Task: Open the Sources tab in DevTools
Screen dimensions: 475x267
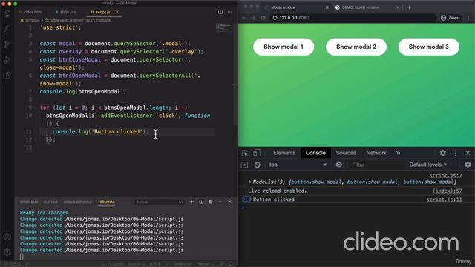Action: pyautogui.click(x=346, y=153)
